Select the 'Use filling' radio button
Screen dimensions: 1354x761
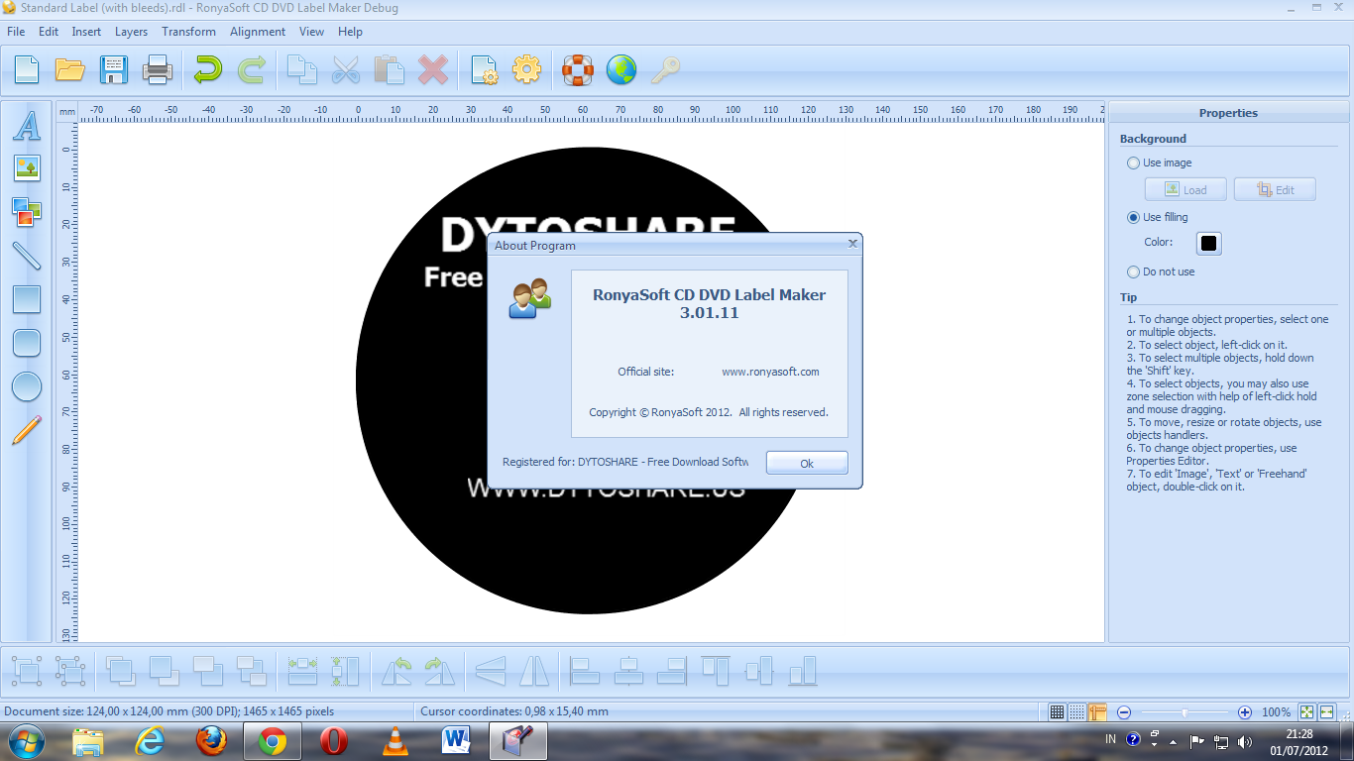[x=1133, y=217]
